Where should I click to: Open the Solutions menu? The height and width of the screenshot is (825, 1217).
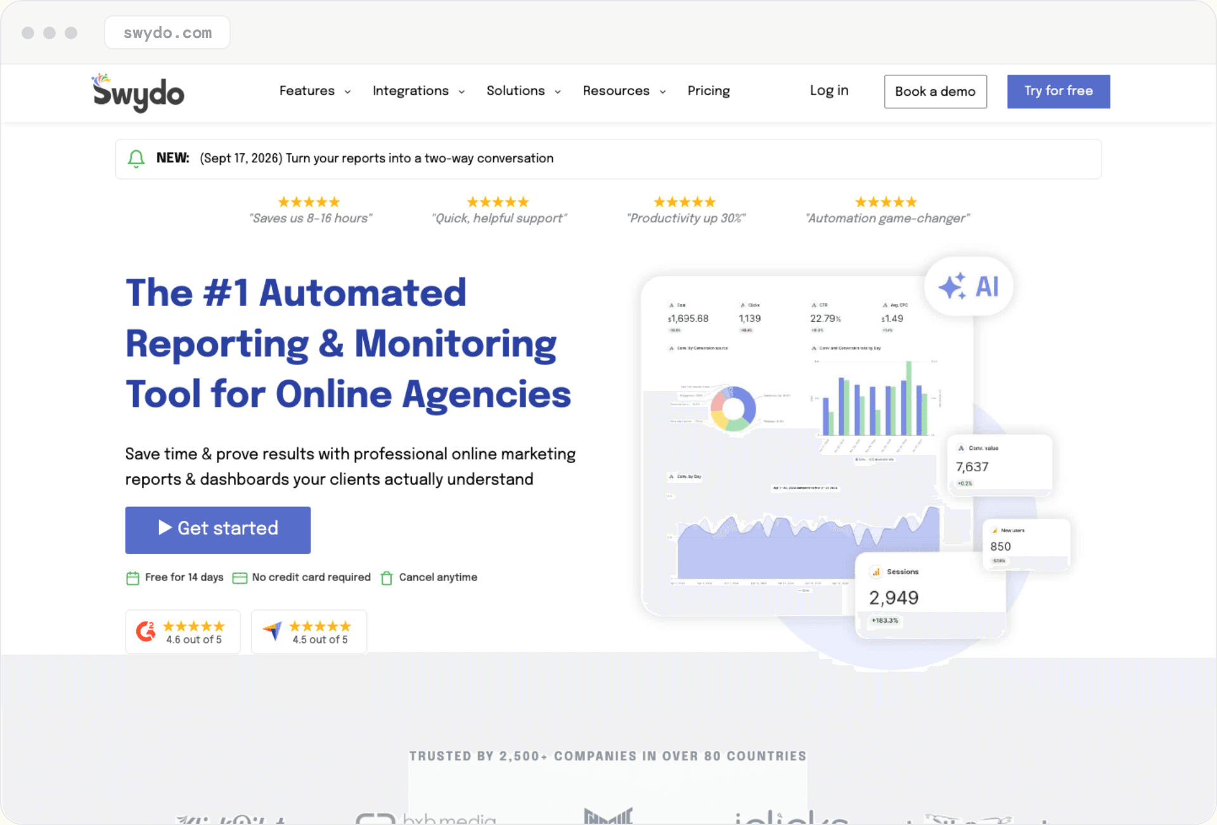pyautogui.click(x=516, y=91)
